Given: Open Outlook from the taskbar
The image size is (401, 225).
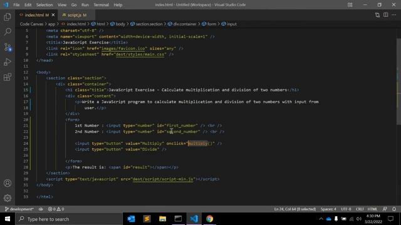Looking at the screenshot, I should click(x=131, y=219).
